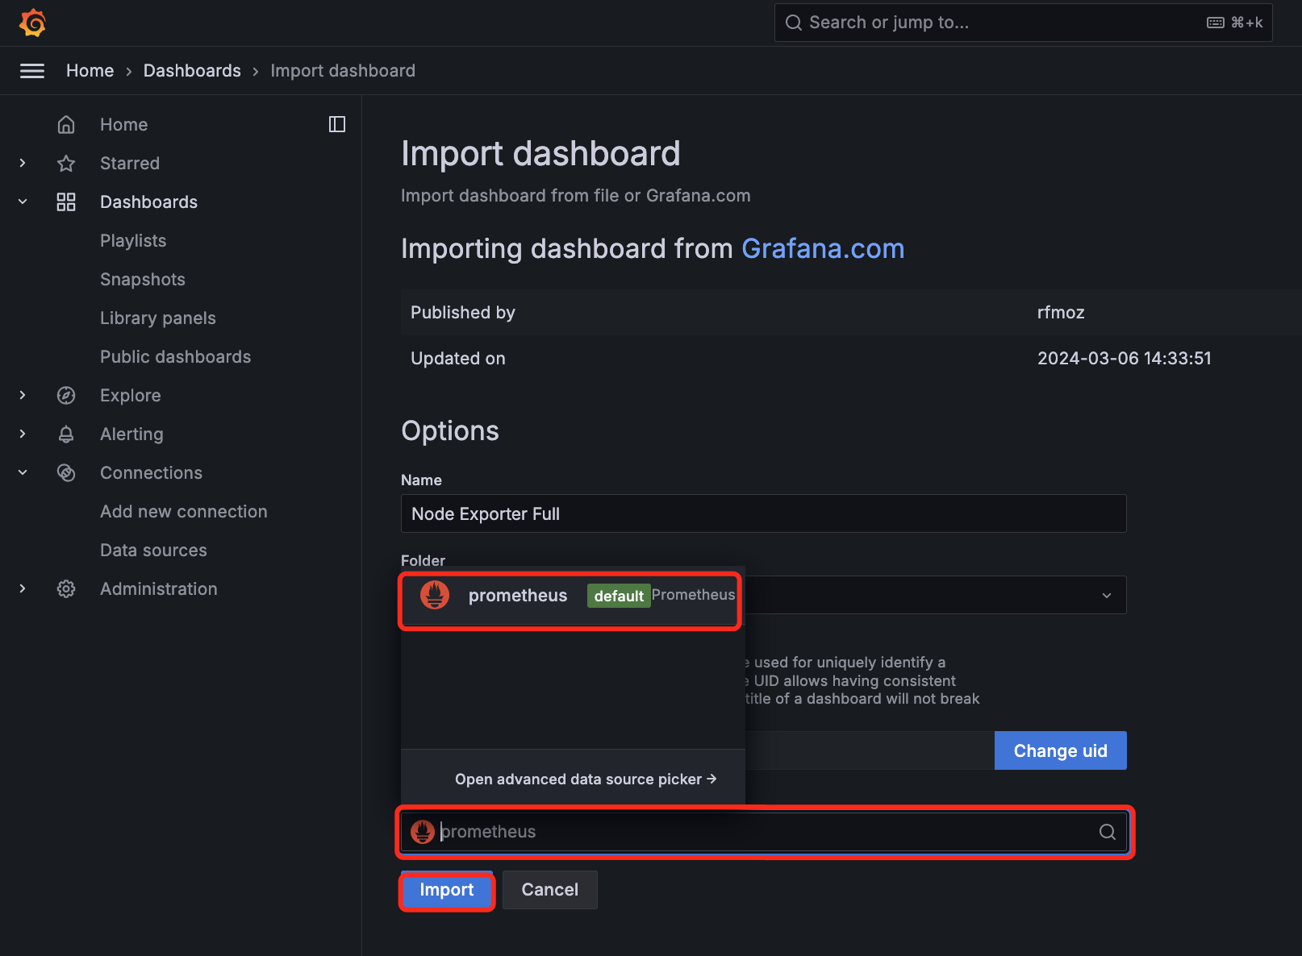Image resolution: width=1302 pixels, height=956 pixels.
Task: Click the Search or jump to field
Action: point(1024,23)
